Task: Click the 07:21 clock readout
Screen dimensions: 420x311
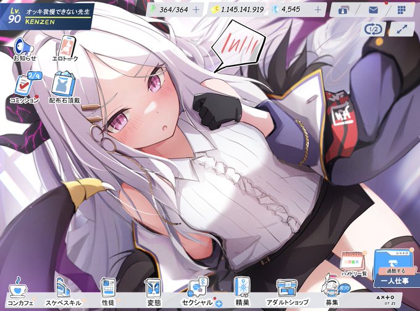Action: (389, 304)
